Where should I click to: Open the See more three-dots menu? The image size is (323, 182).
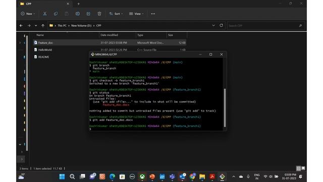[153, 14]
